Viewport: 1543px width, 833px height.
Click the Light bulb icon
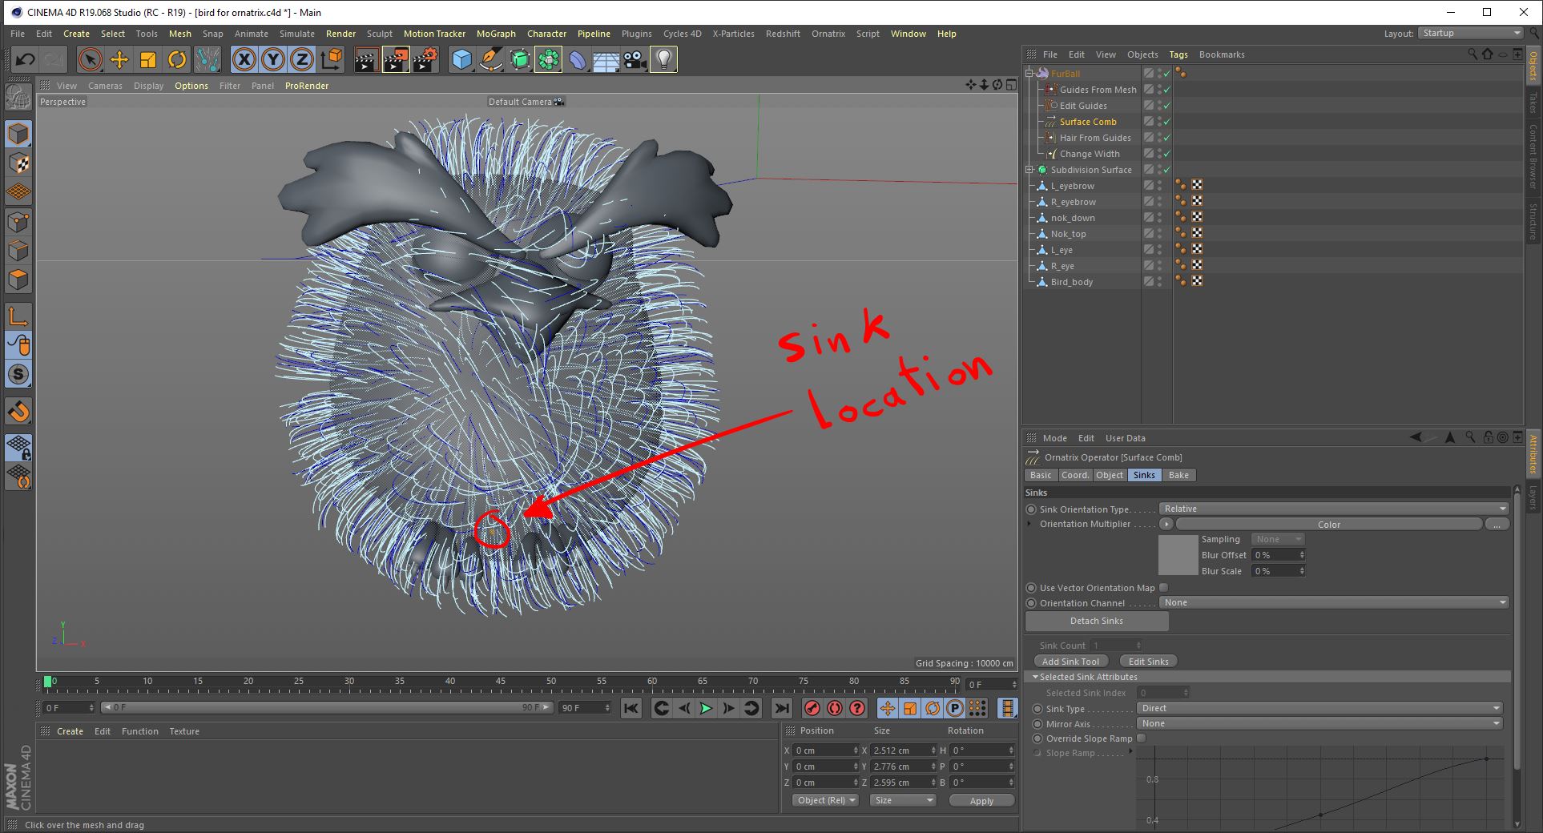click(663, 59)
